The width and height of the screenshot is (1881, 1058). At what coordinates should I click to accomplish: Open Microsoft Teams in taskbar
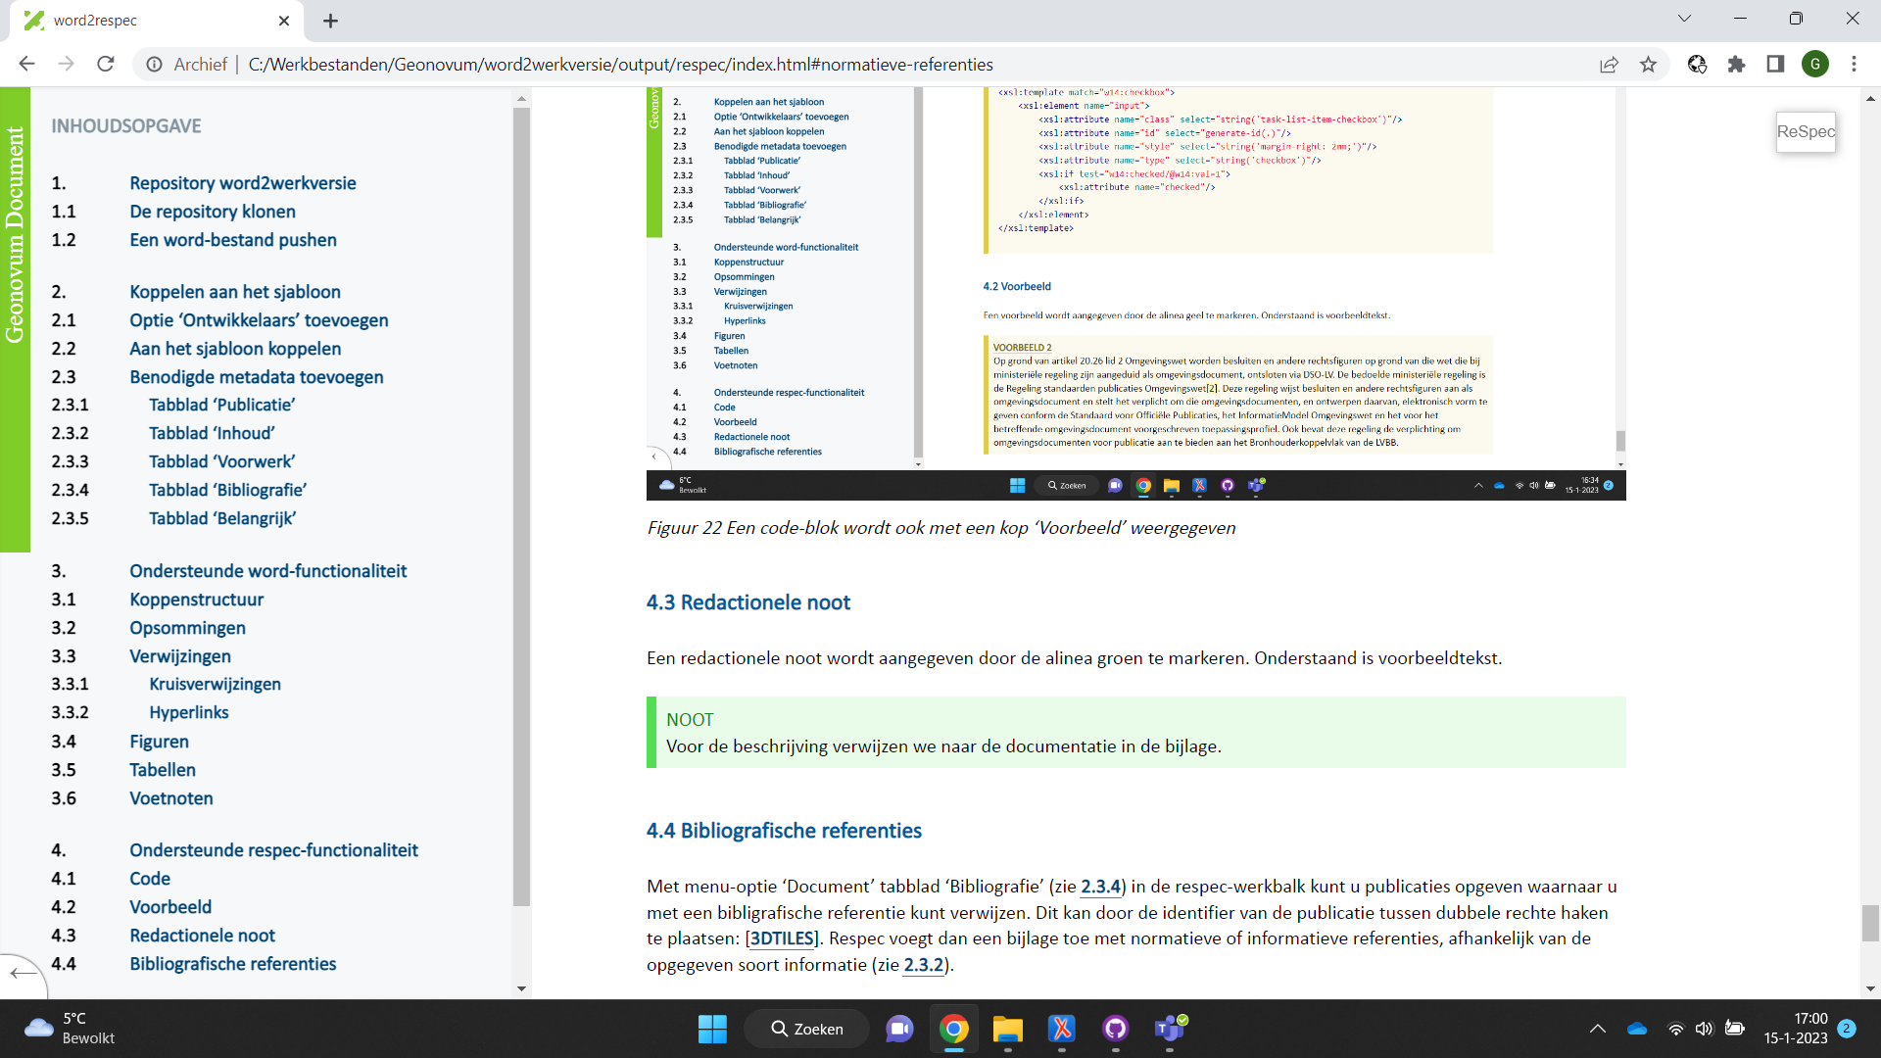tap(1170, 1029)
